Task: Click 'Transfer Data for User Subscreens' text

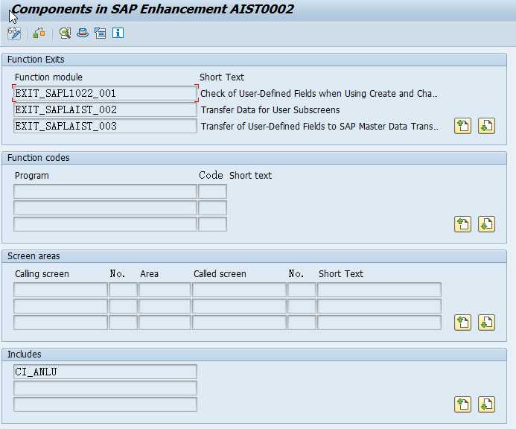Action: 270,110
